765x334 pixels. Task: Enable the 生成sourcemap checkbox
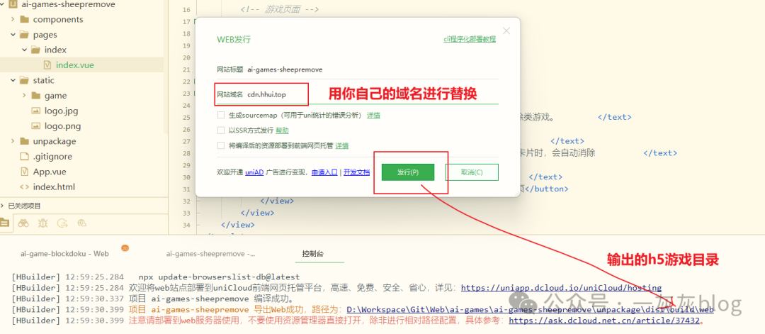(222, 116)
